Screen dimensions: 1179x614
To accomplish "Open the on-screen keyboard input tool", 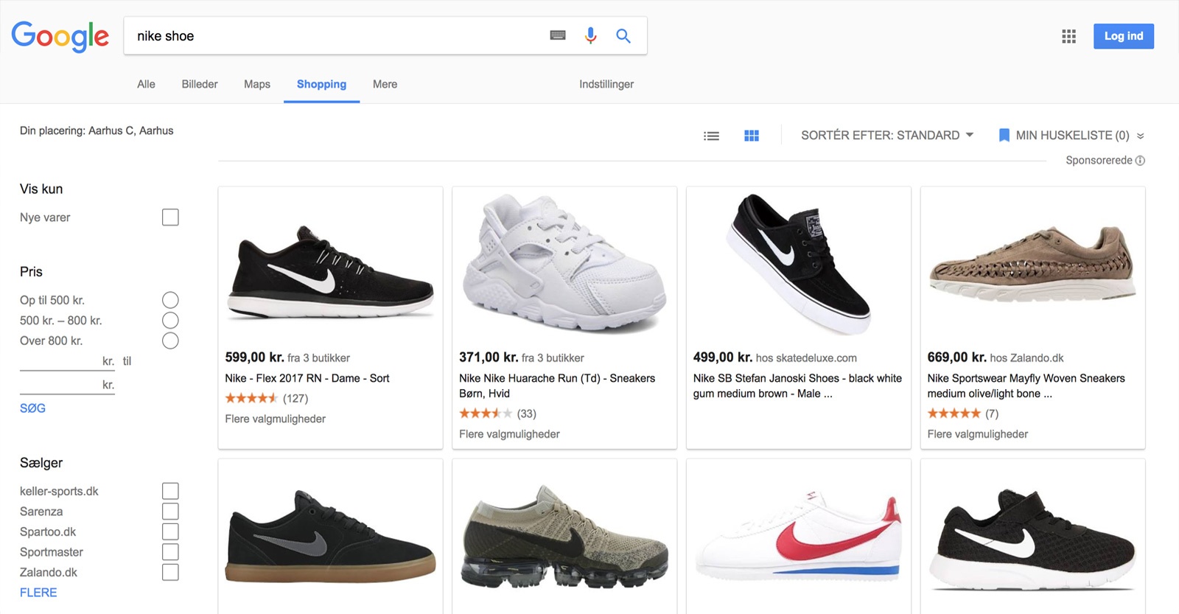I will coord(558,35).
